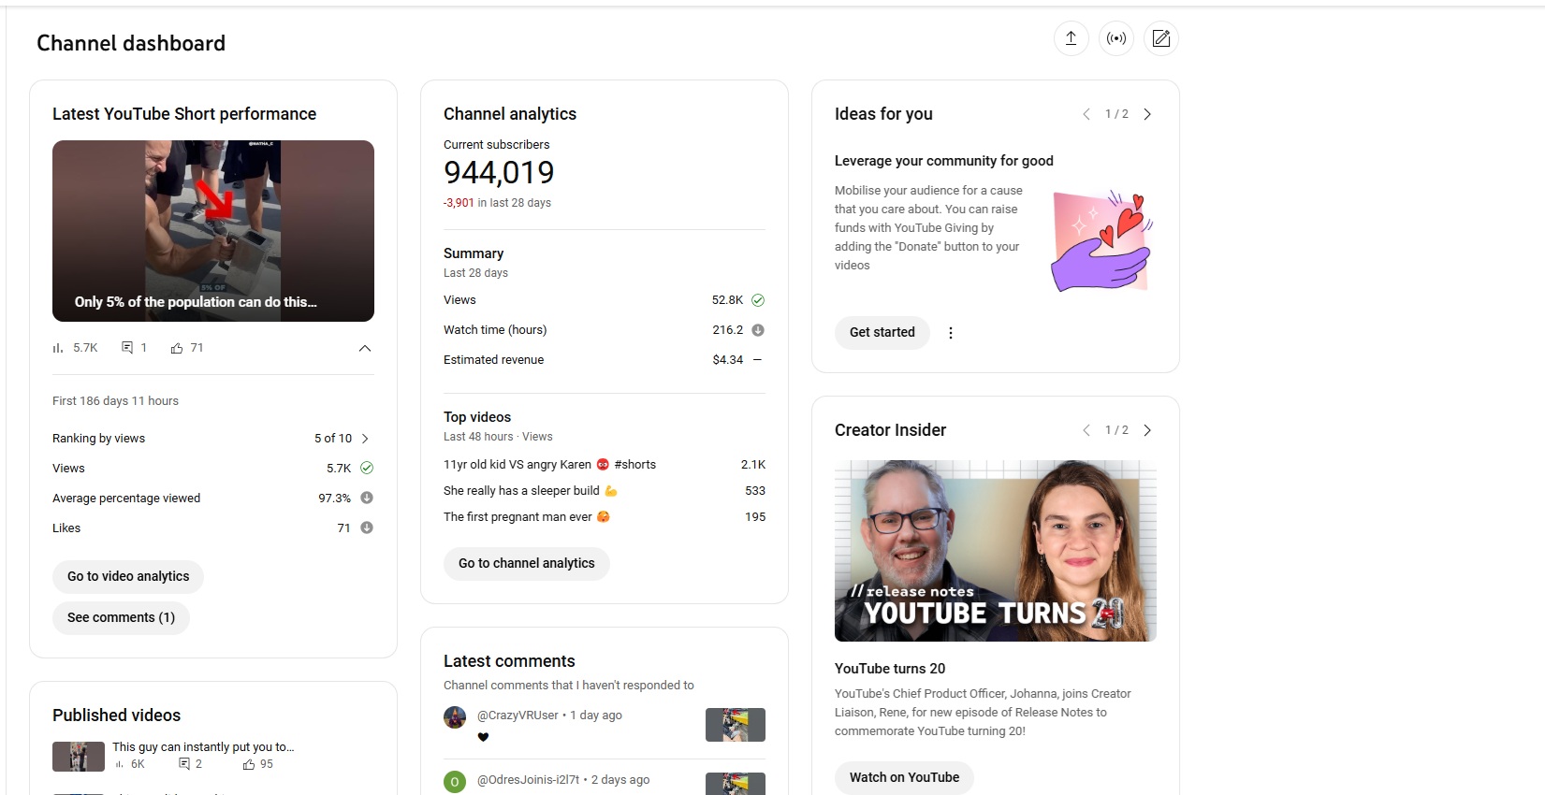Click likes icon showing 95 under published video
This screenshot has height=795, width=1545.
pos(249,764)
